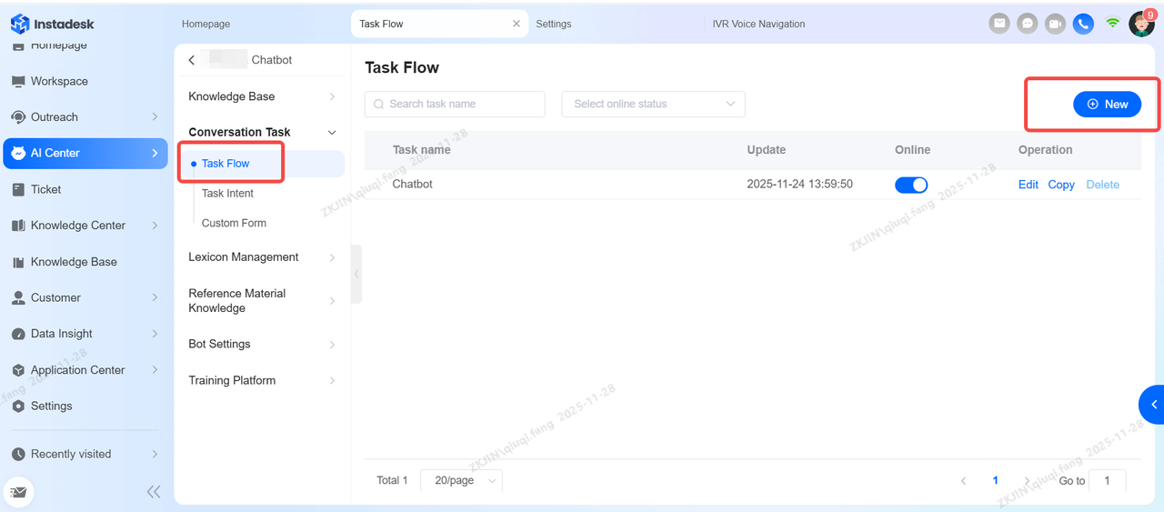
Task: Click the envelope icon at sidebar bottom
Action: pos(19,492)
